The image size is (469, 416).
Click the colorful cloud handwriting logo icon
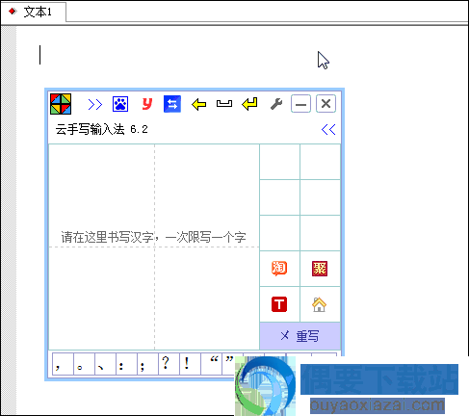(x=61, y=104)
